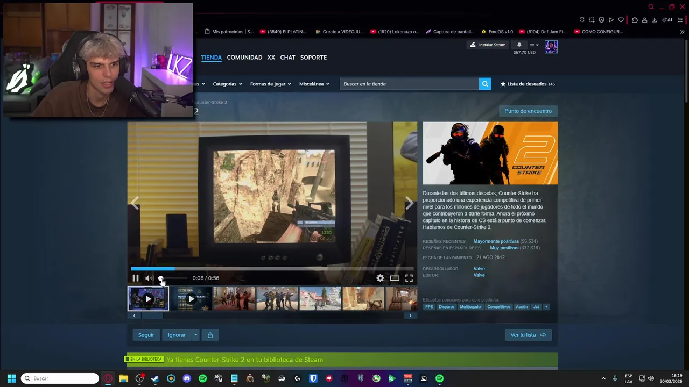Open the browser search icon in title bar
This screenshot has height=387, width=689.
point(651,7)
